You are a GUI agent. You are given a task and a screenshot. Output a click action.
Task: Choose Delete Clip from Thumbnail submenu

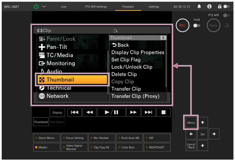click(x=124, y=74)
